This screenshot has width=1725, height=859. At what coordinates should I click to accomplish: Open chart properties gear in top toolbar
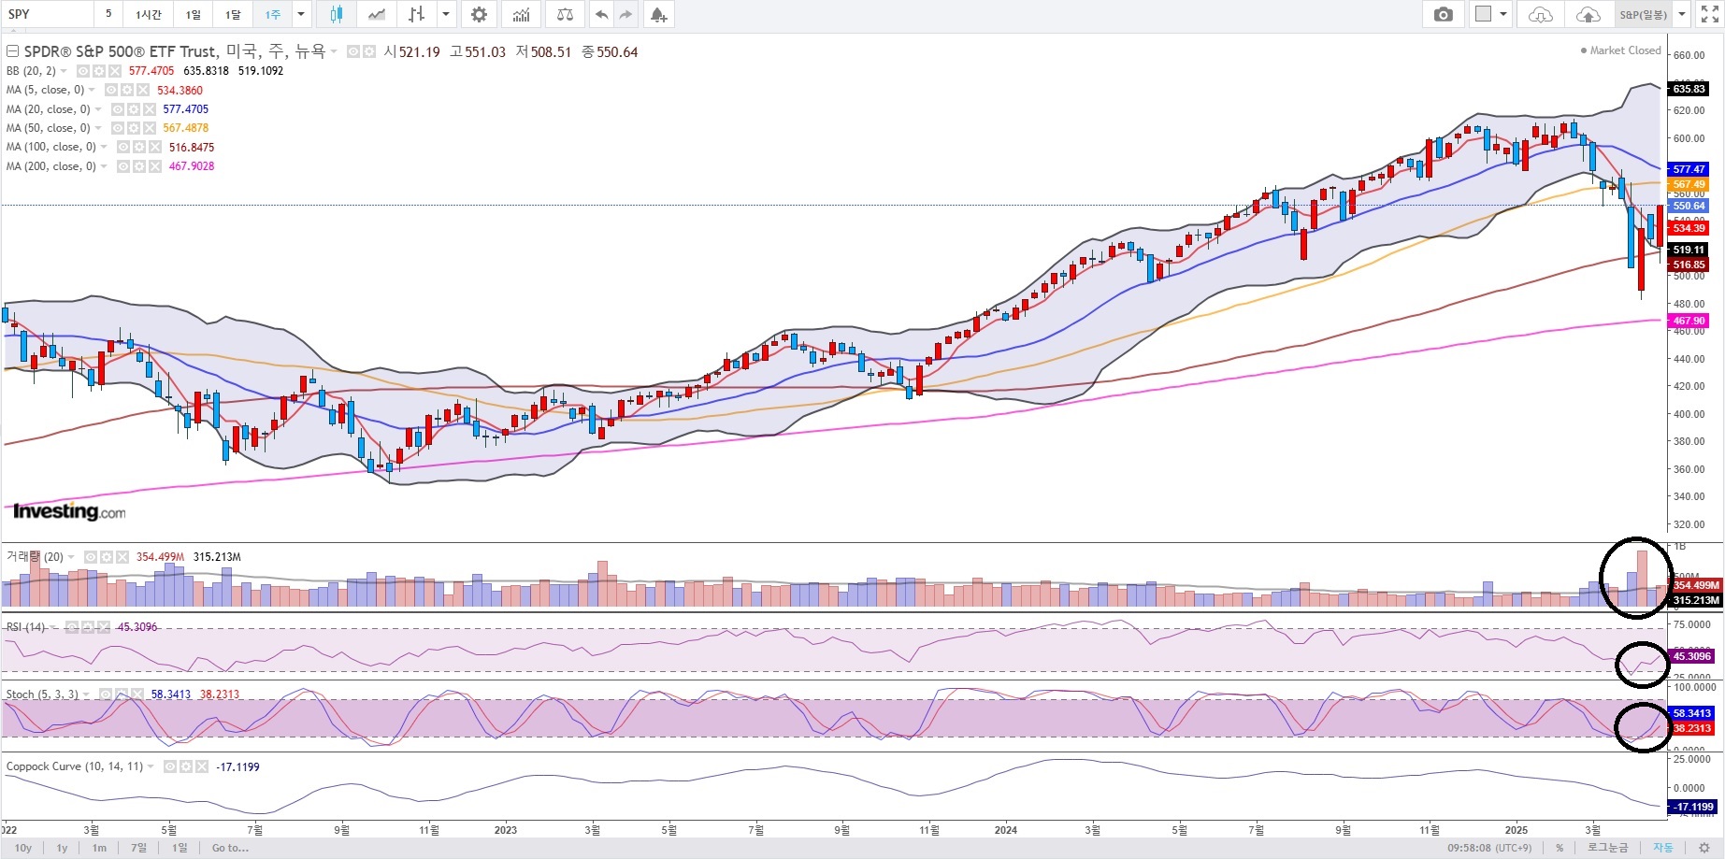[x=479, y=14]
